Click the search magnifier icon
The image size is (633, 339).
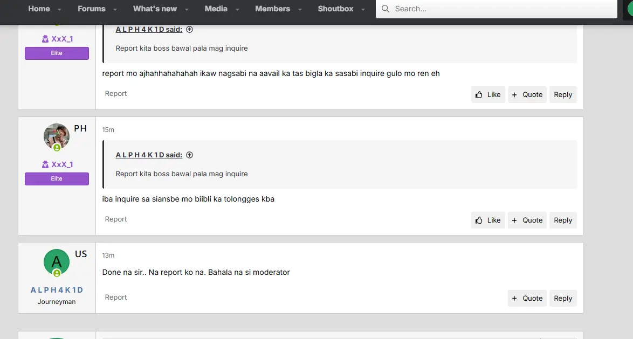[386, 9]
